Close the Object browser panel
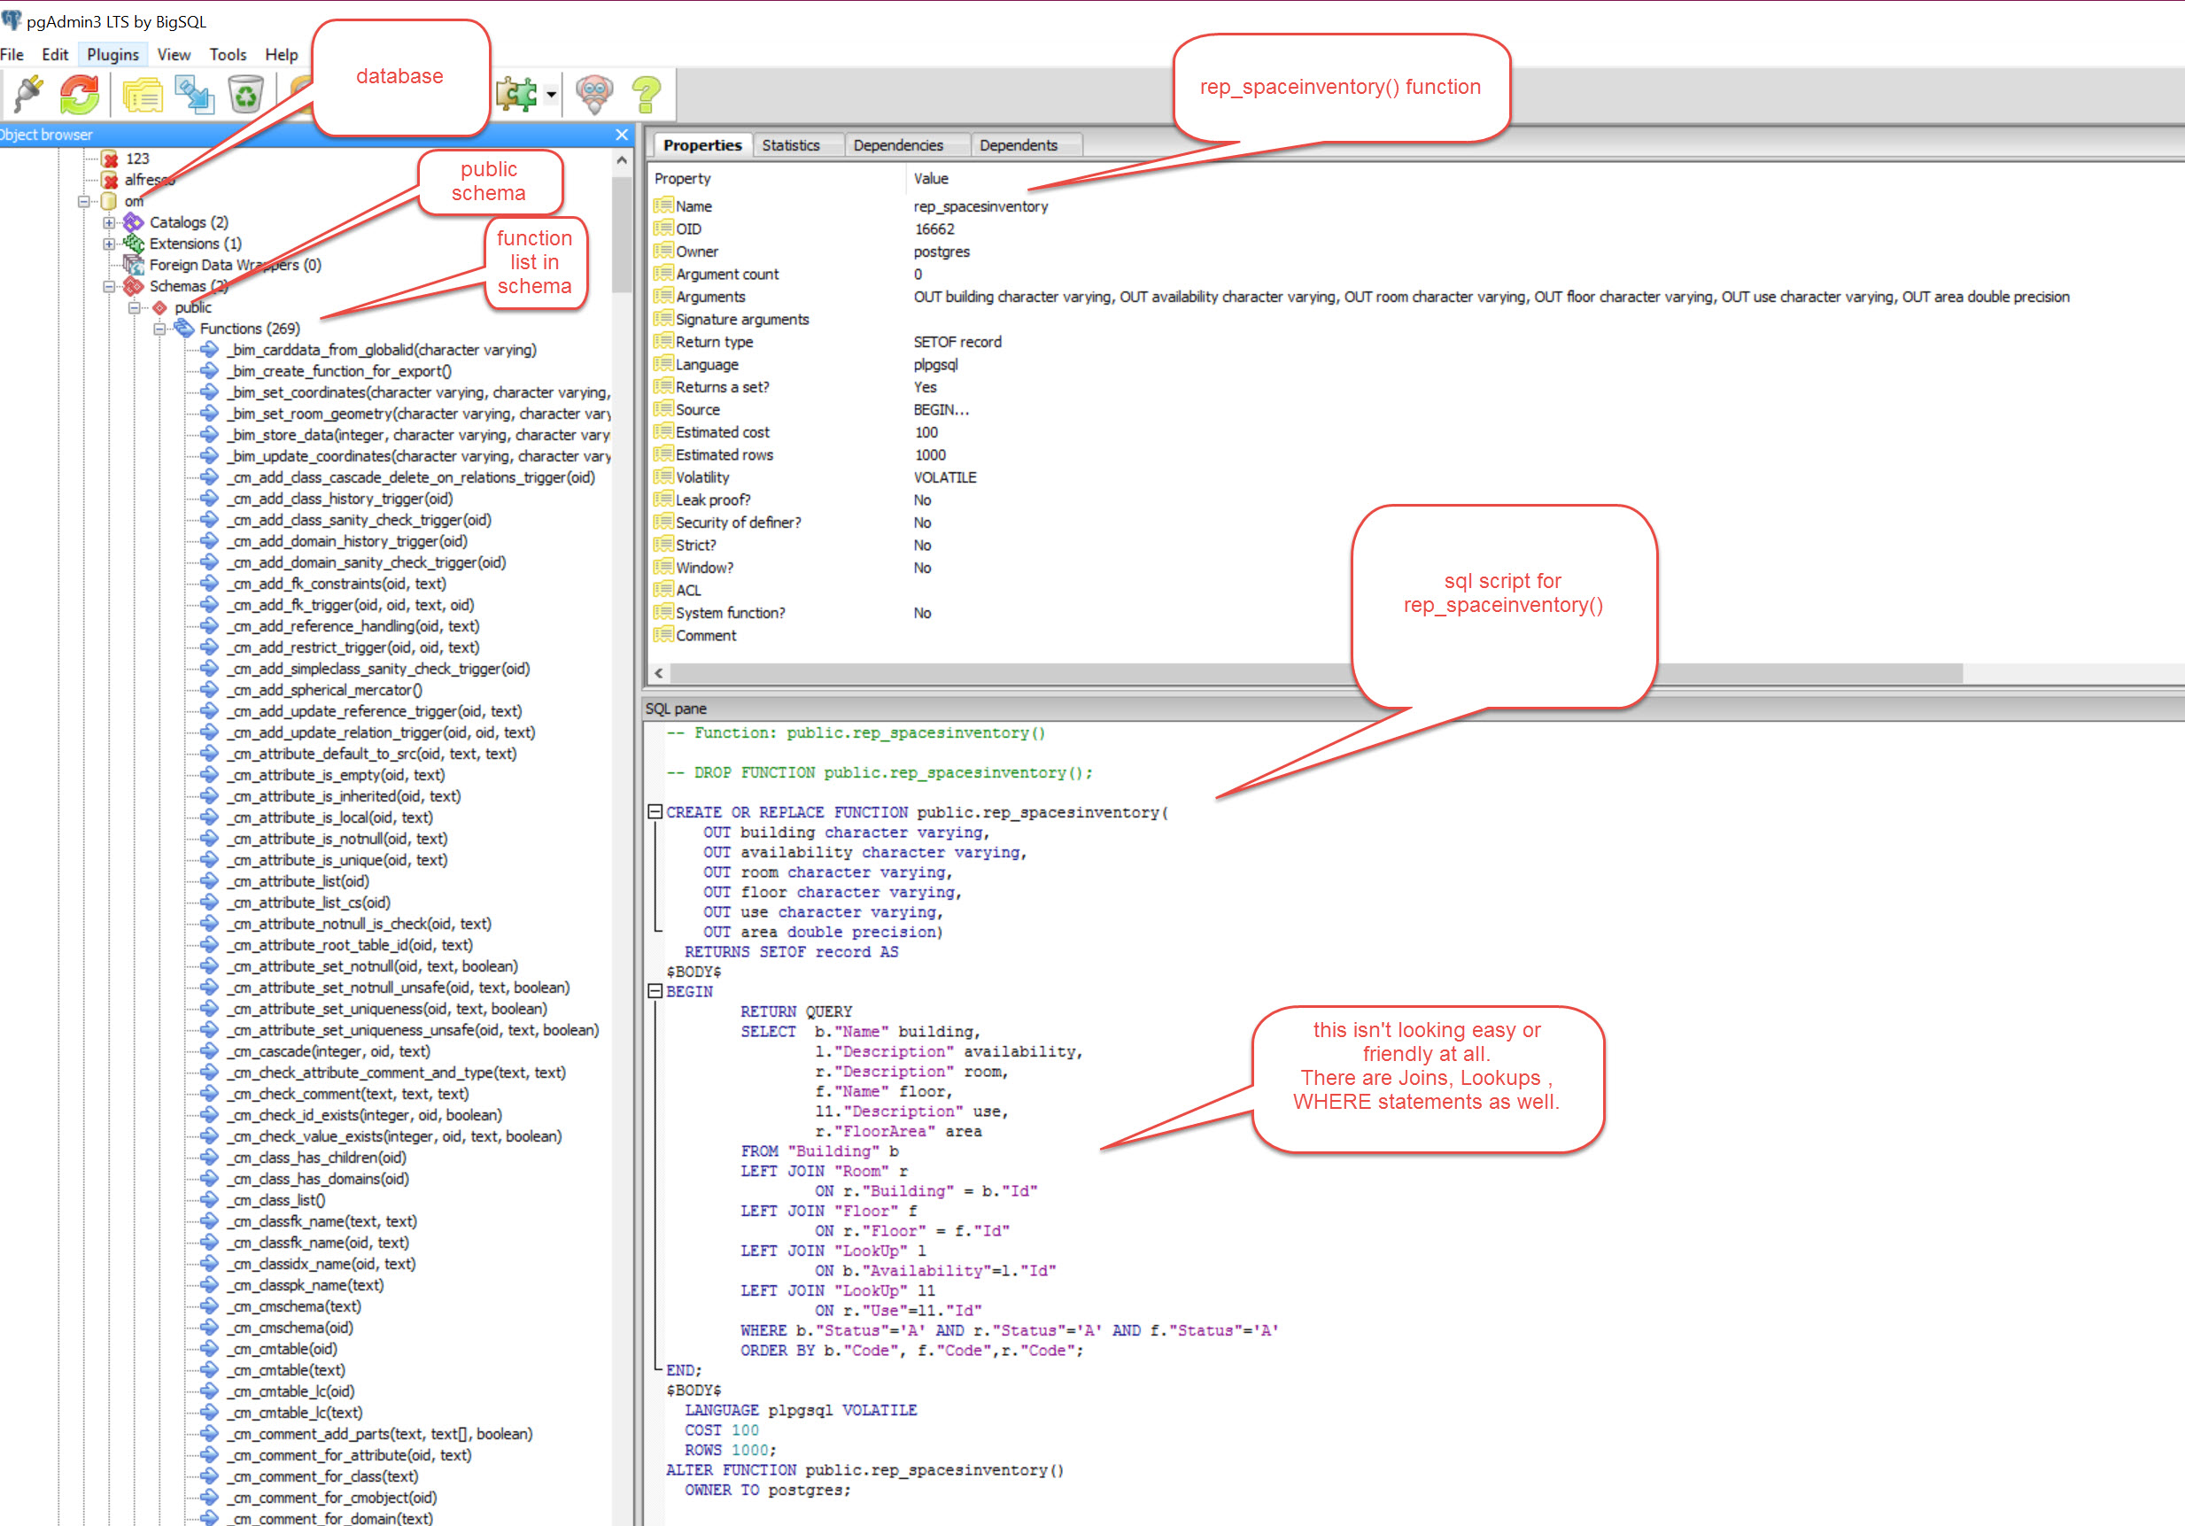The height and width of the screenshot is (1526, 2185). [622, 136]
